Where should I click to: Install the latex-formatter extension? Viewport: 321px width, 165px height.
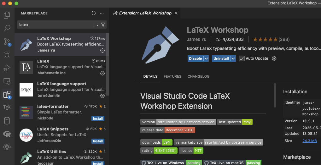pyautogui.click(x=98, y=118)
